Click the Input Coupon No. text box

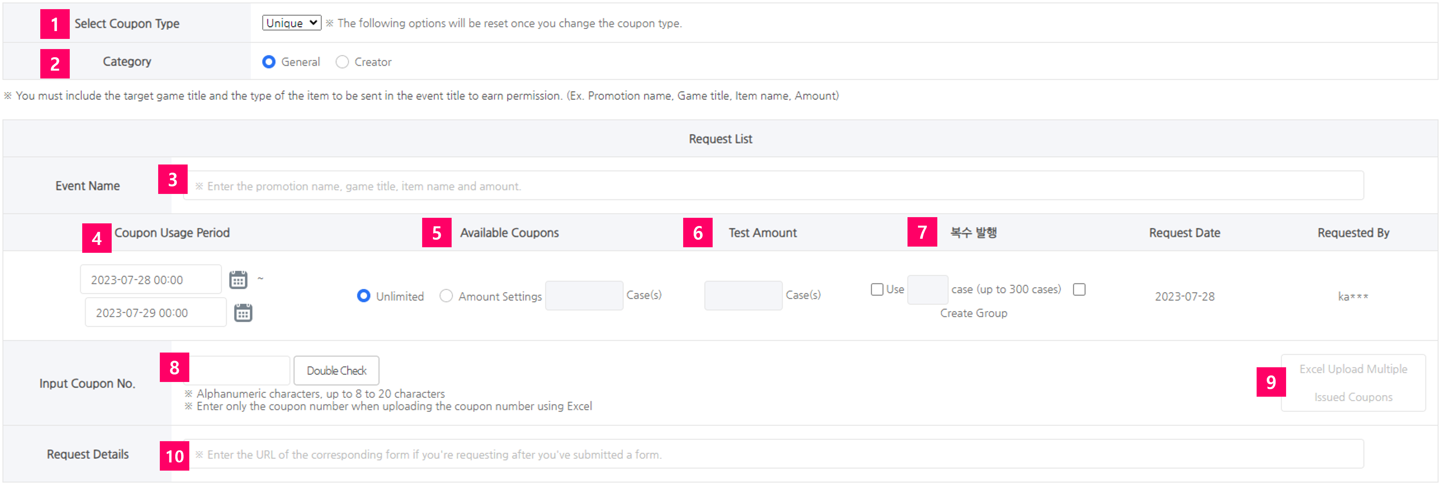pos(237,371)
